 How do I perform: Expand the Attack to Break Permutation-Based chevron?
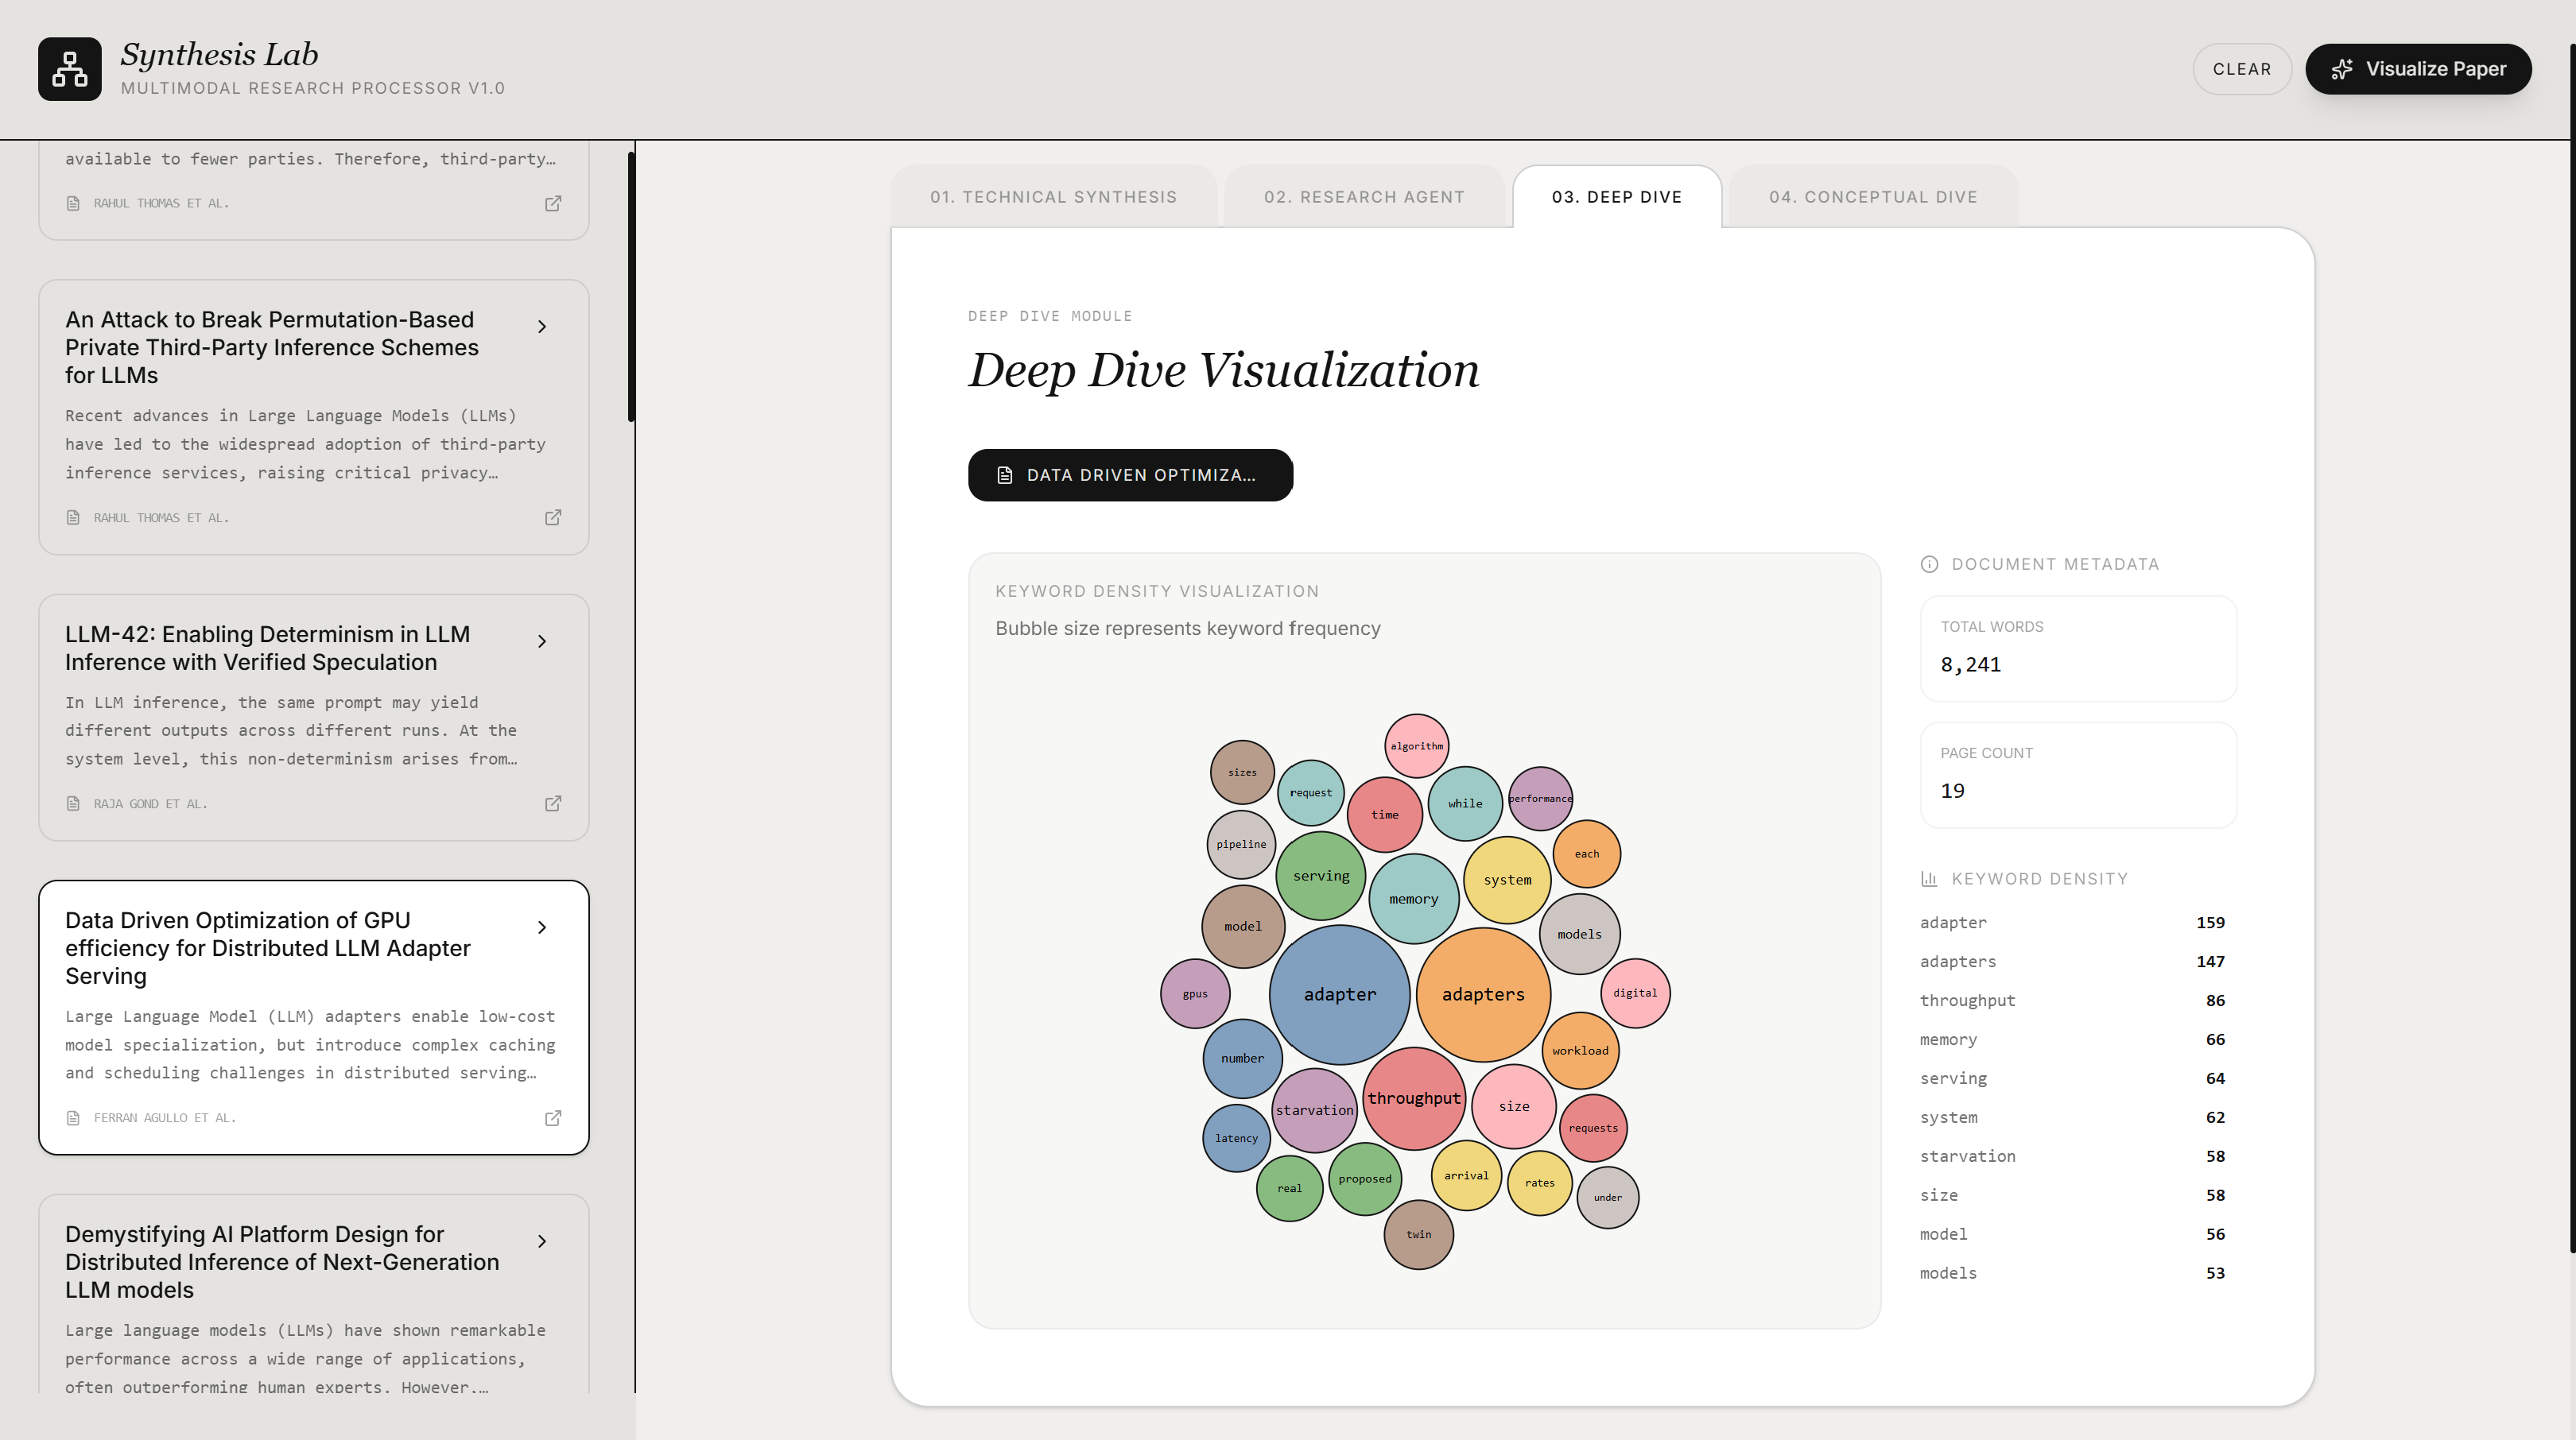(542, 327)
